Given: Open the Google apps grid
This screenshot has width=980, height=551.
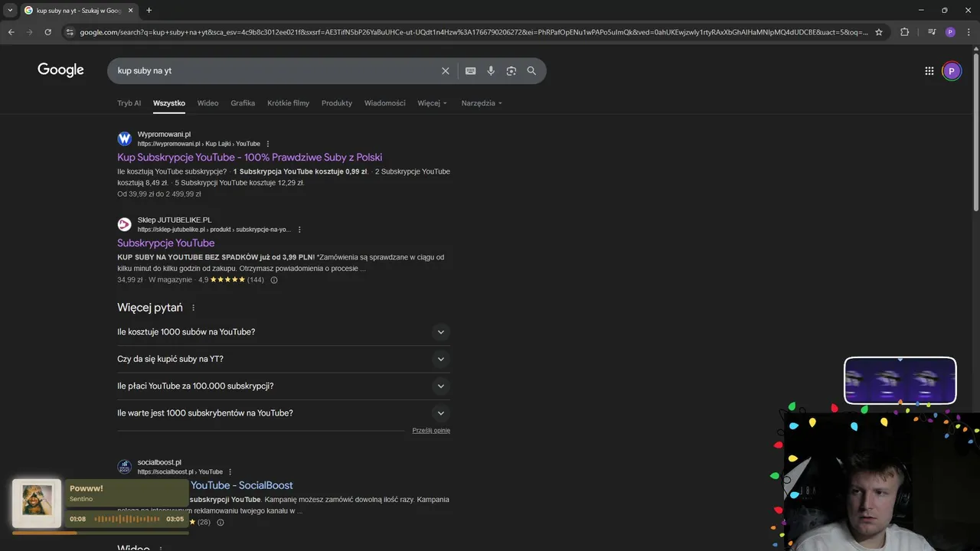Looking at the screenshot, I should [929, 70].
